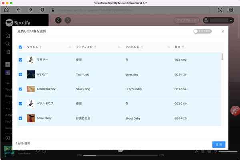Uncheck the ミザリー song checkbox

coord(20,60)
